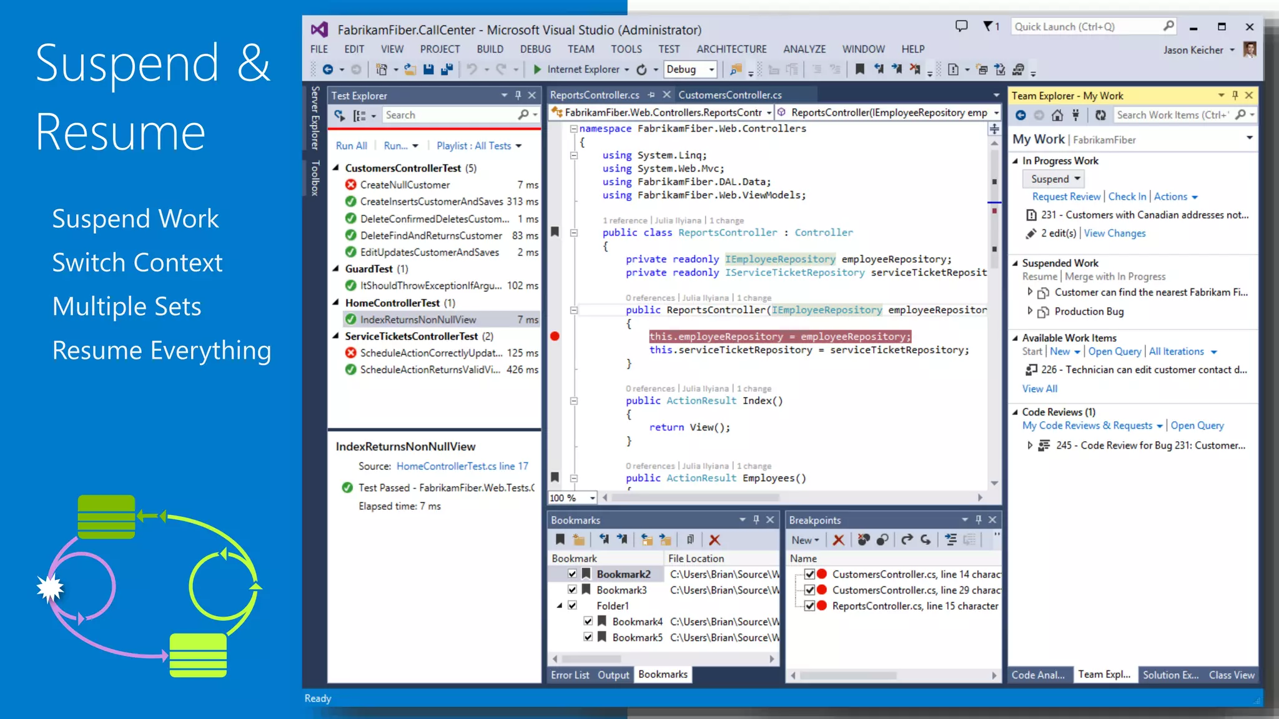Switch to the Solution Explorer tab
The height and width of the screenshot is (719, 1279).
tap(1170, 675)
